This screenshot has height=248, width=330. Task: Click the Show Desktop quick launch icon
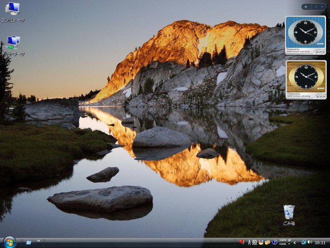point(28,243)
